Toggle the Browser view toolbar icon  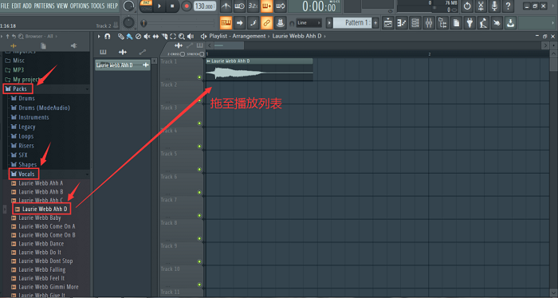click(x=442, y=23)
